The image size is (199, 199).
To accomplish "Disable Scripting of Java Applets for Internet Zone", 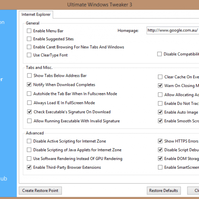I will click(x=29, y=150).
